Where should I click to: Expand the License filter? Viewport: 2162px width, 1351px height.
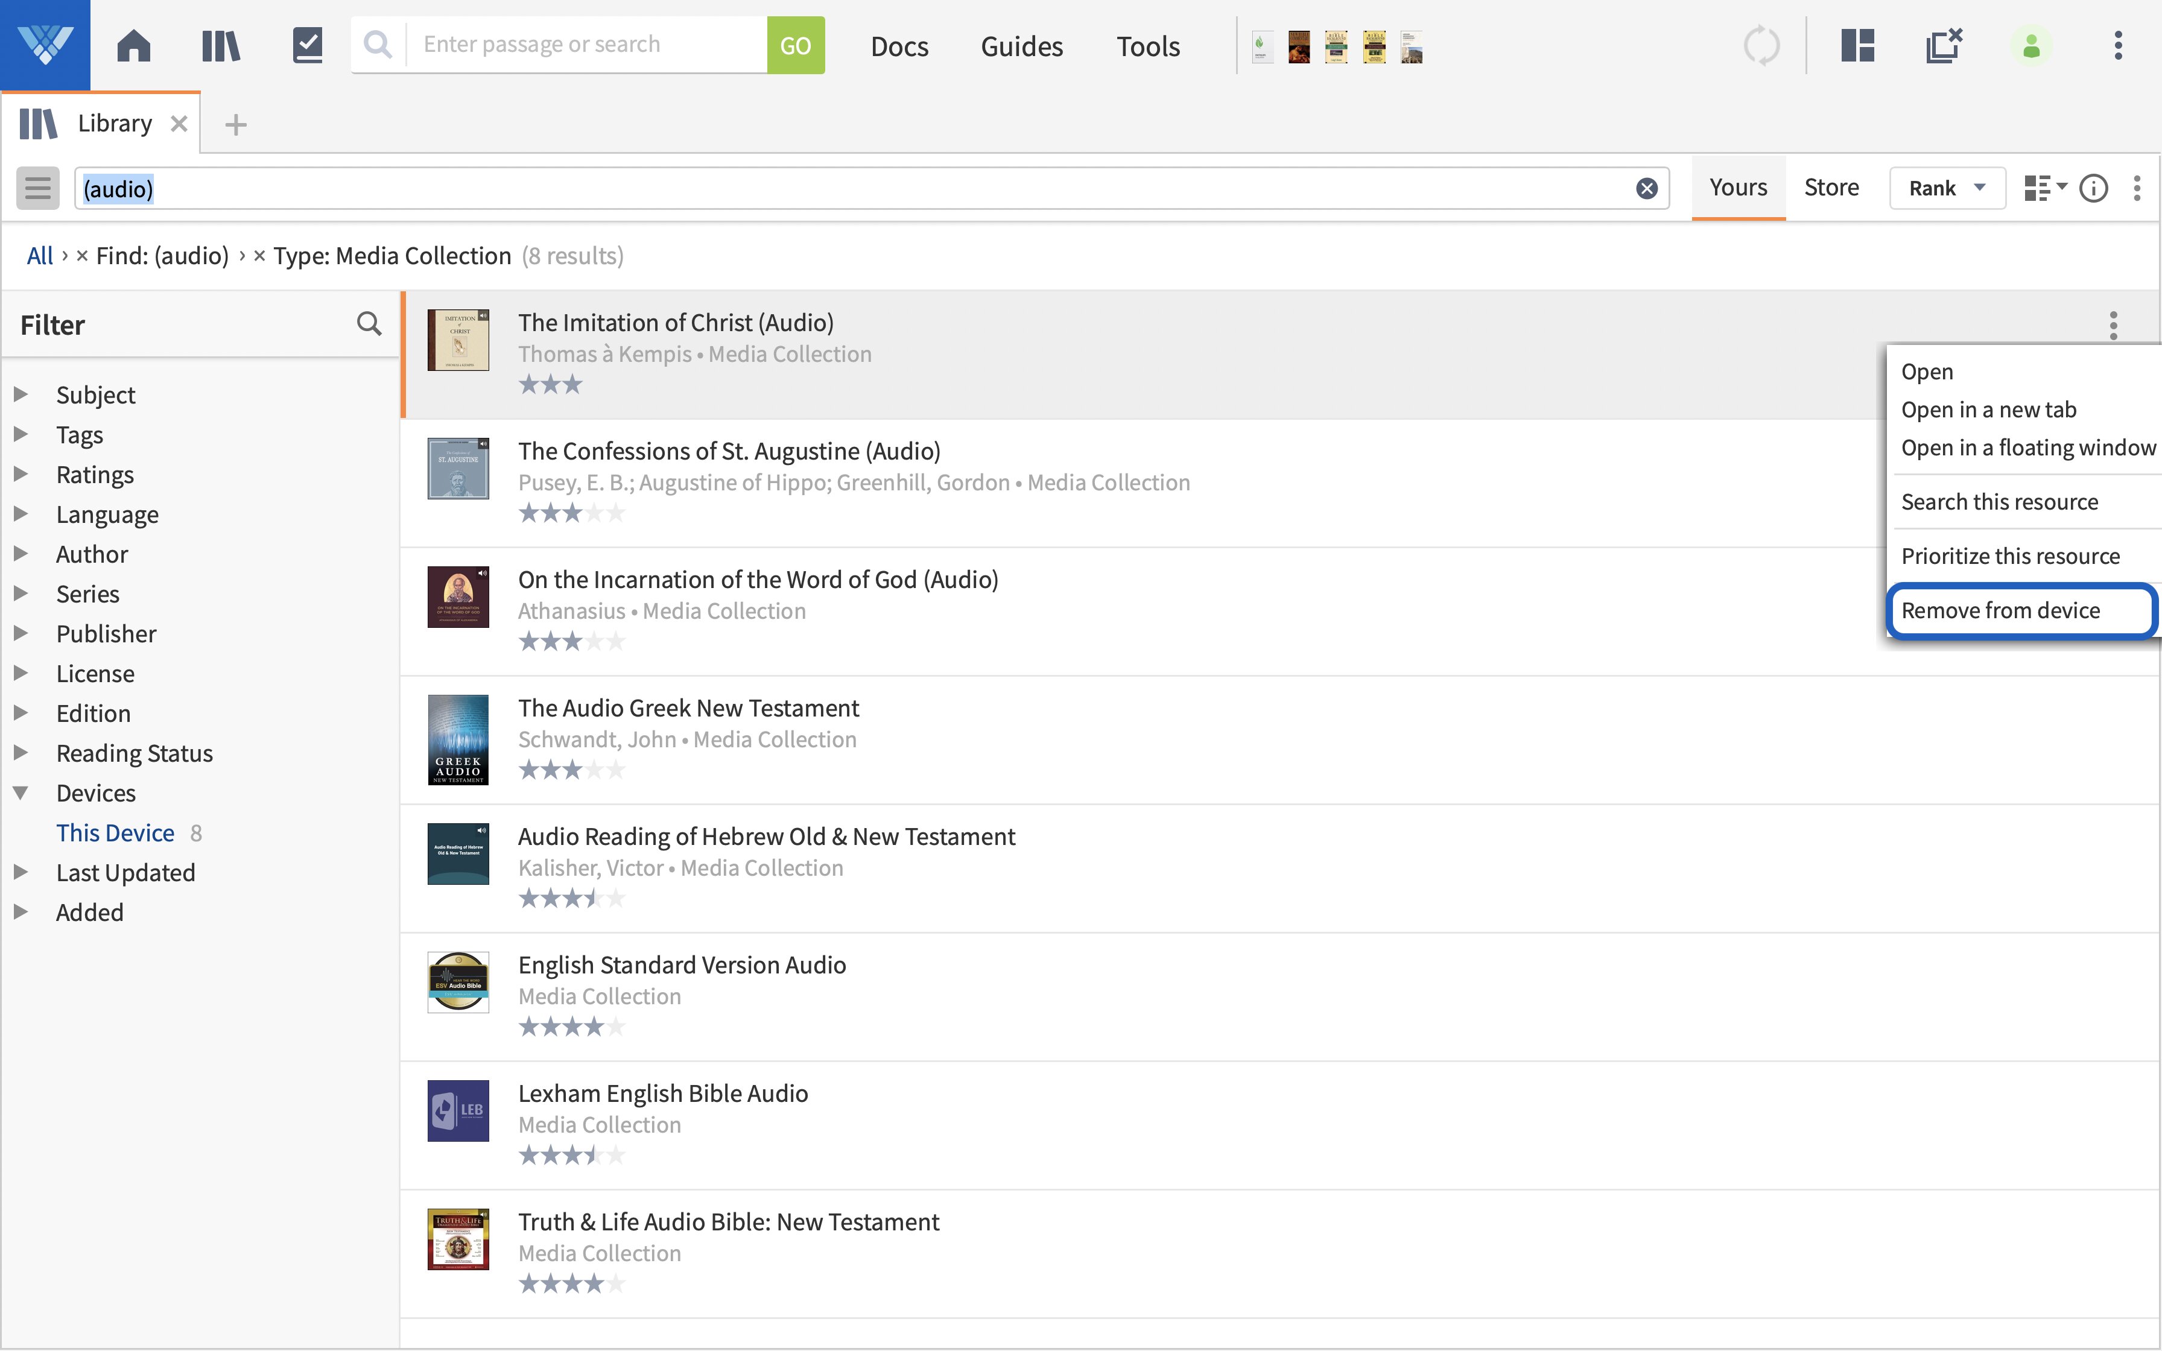(x=22, y=673)
